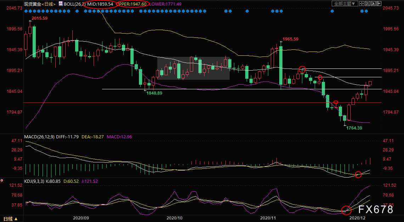Click the first blue event dot
The image size is (404, 222).
coord(26,11)
